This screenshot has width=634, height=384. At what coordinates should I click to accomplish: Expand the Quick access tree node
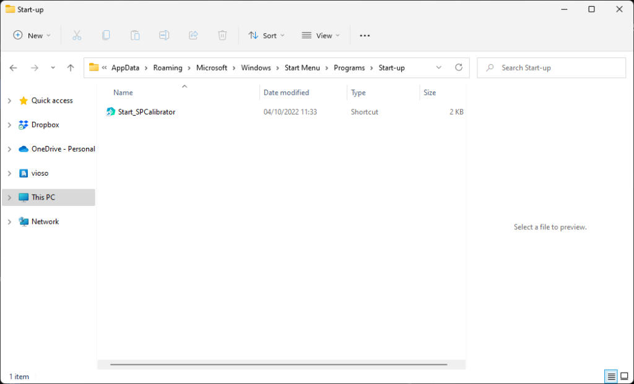click(9, 101)
